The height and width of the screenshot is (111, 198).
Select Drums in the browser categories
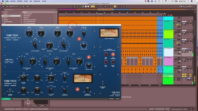[6, 18]
